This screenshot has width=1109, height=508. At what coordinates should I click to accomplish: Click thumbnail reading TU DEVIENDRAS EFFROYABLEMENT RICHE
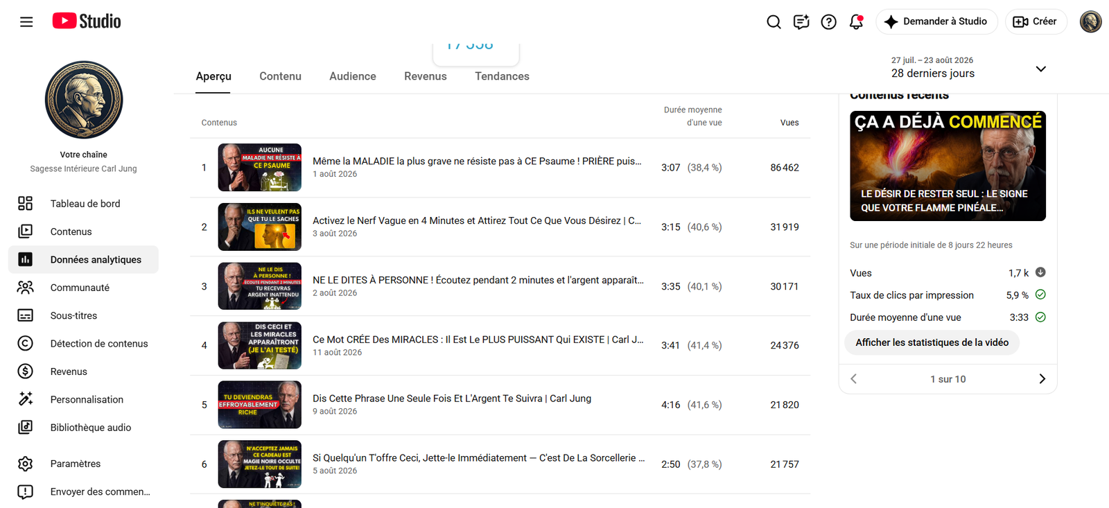pyautogui.click(x=260, y=405)
